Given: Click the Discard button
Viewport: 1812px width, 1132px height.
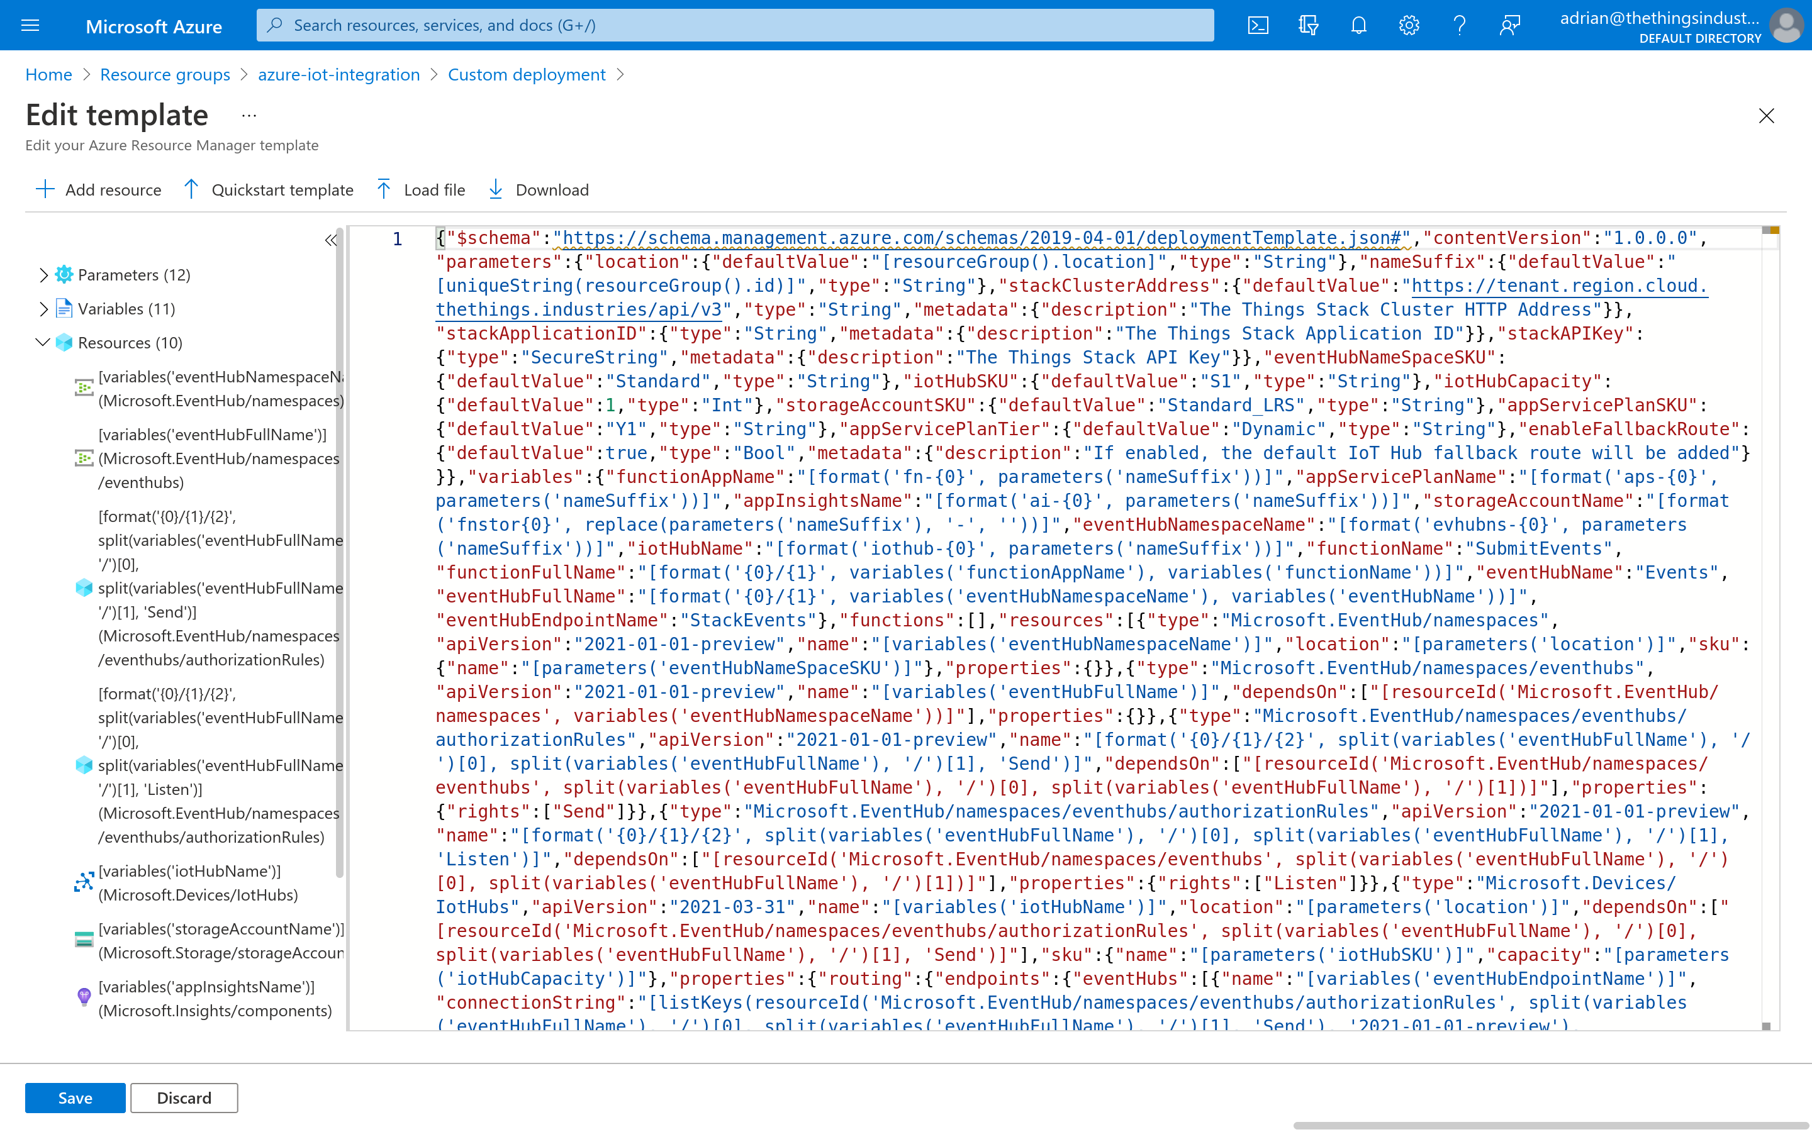Looking at the screenshot, I should [x=184, y=1097].
